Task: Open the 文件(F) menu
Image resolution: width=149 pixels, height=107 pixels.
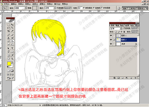Action: click(7, 4)
